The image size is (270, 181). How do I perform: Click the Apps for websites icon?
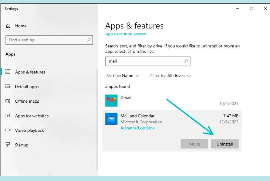(x=8, y=116)
